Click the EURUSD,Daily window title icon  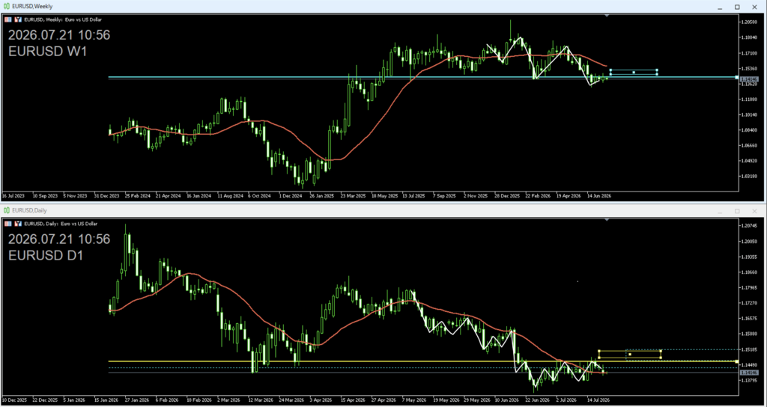pos(7,210)
